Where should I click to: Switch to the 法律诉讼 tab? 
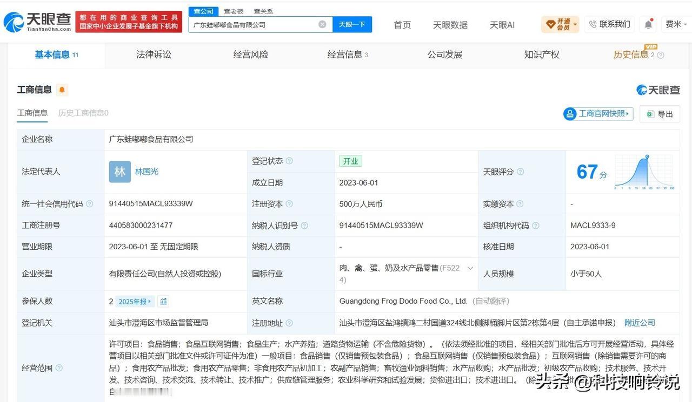[154, 54]
